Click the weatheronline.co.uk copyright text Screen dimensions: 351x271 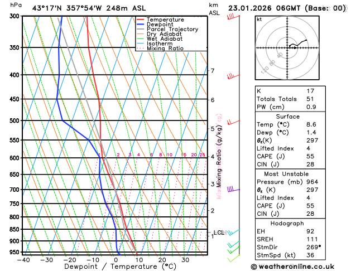[292, 267]
